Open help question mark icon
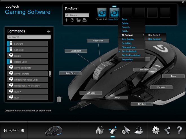The image size is (186, 139). click(179, 130)
